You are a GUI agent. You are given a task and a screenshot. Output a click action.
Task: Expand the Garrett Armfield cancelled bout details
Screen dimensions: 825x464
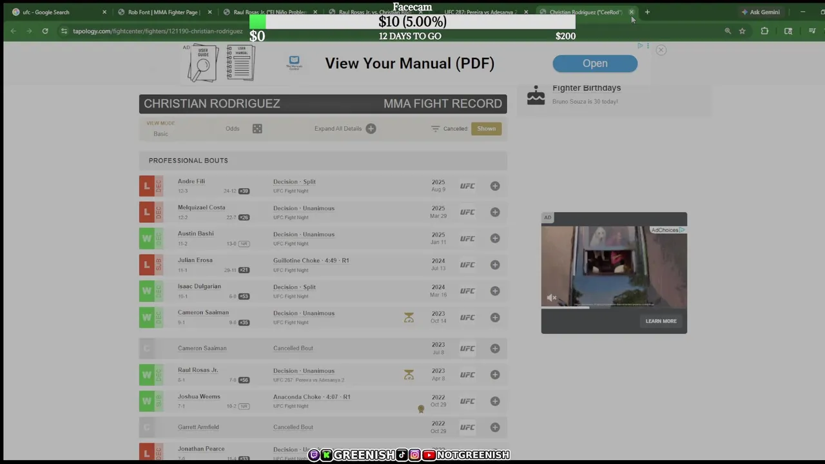pos(495,427)
